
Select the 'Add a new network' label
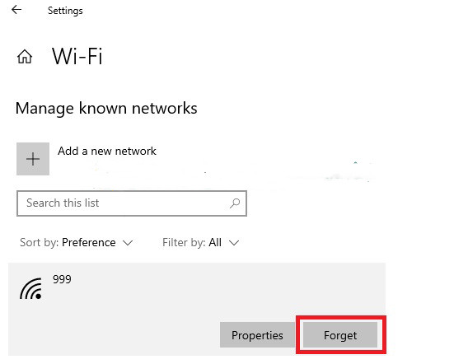coord(107,151)
